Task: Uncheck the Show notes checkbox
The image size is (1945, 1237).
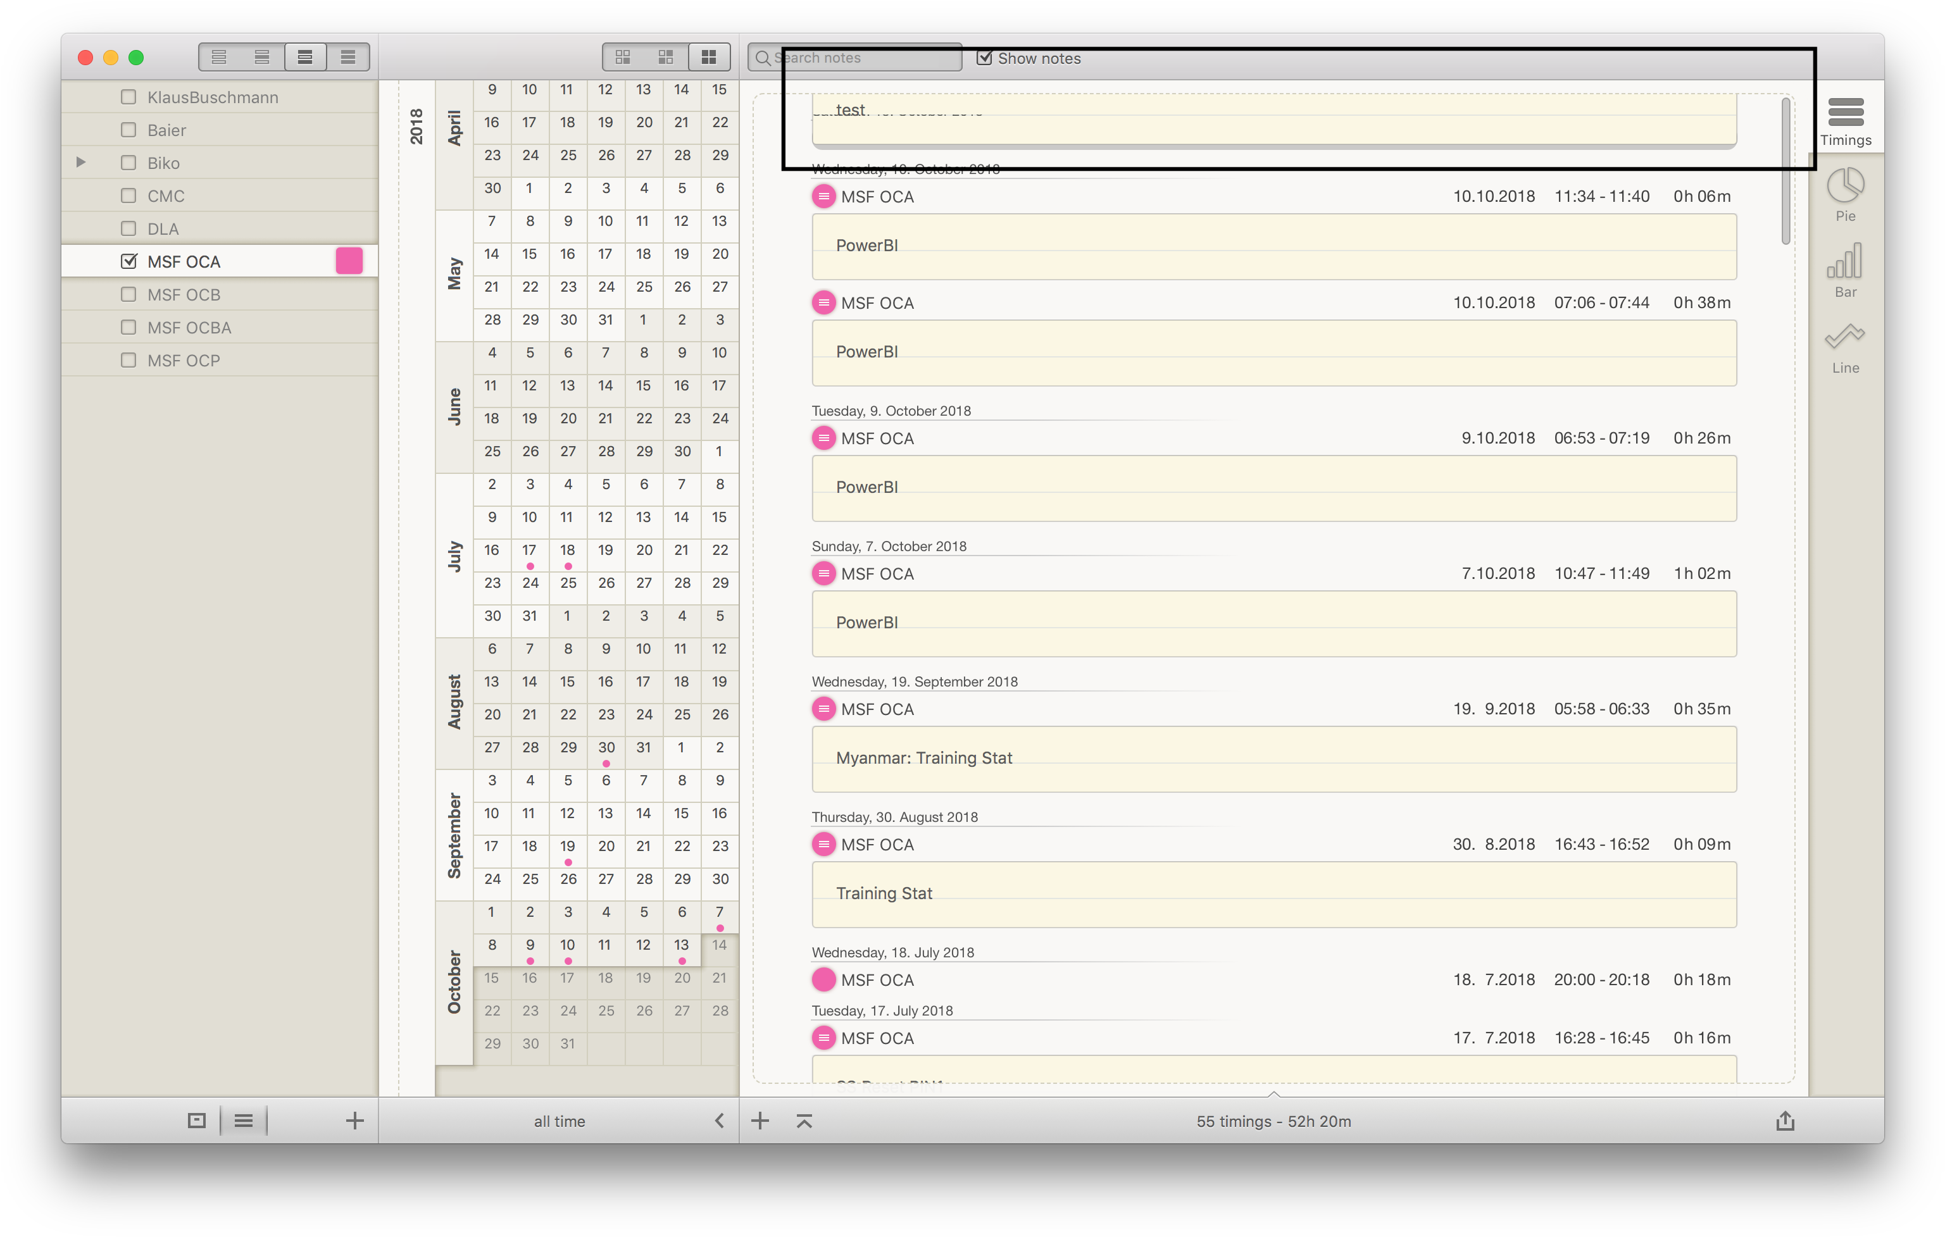Action: click(x=984, y=58)
